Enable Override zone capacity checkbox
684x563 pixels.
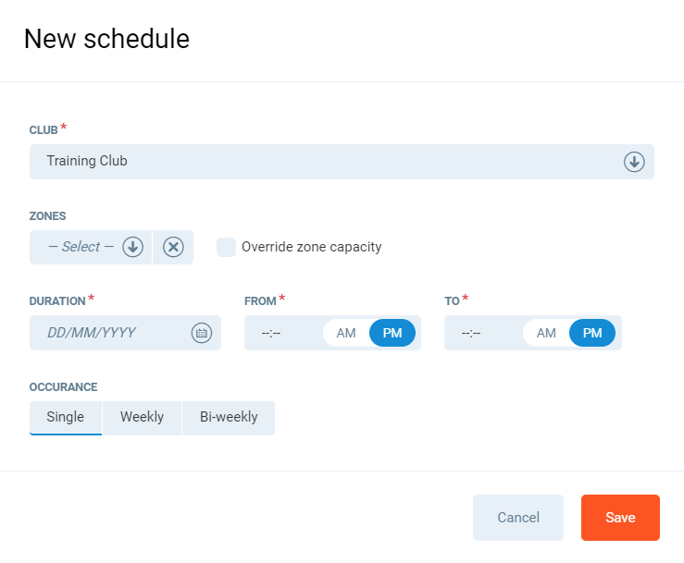click(226, 247)
